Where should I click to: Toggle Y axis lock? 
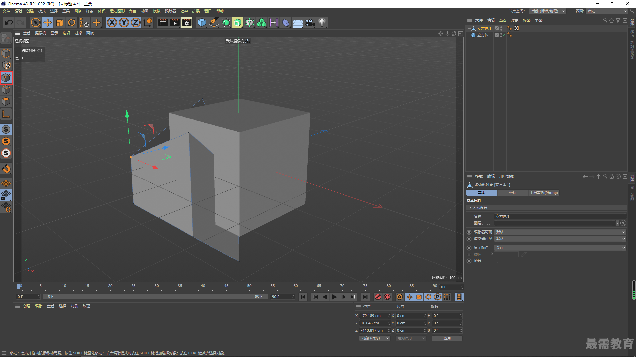pyautogui.click(x=124, y=22)
